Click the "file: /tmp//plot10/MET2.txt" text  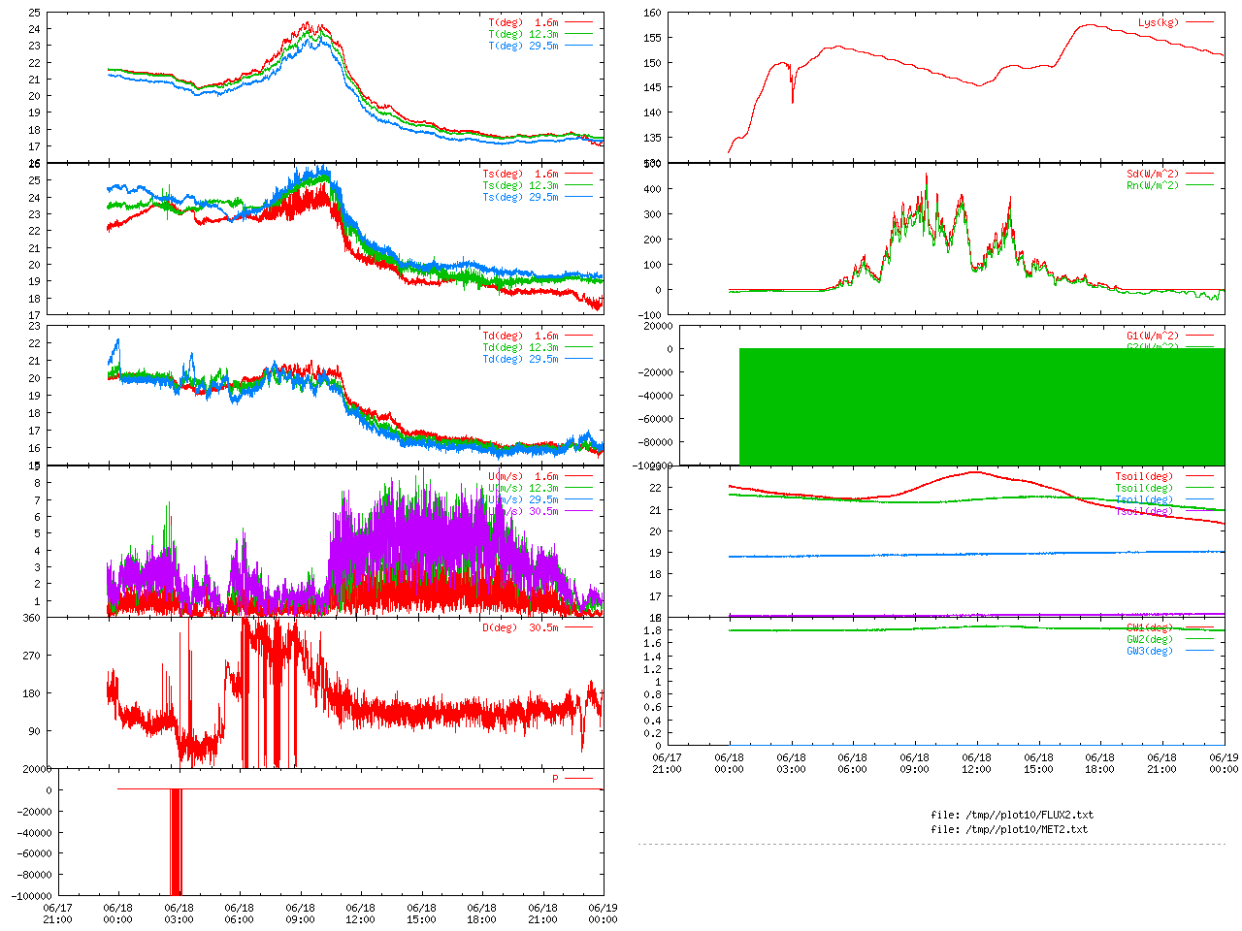[1009, 829]
